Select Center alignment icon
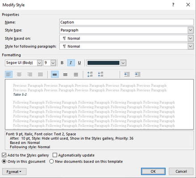Viewport: 196px width, 178px height. point(19,74)
